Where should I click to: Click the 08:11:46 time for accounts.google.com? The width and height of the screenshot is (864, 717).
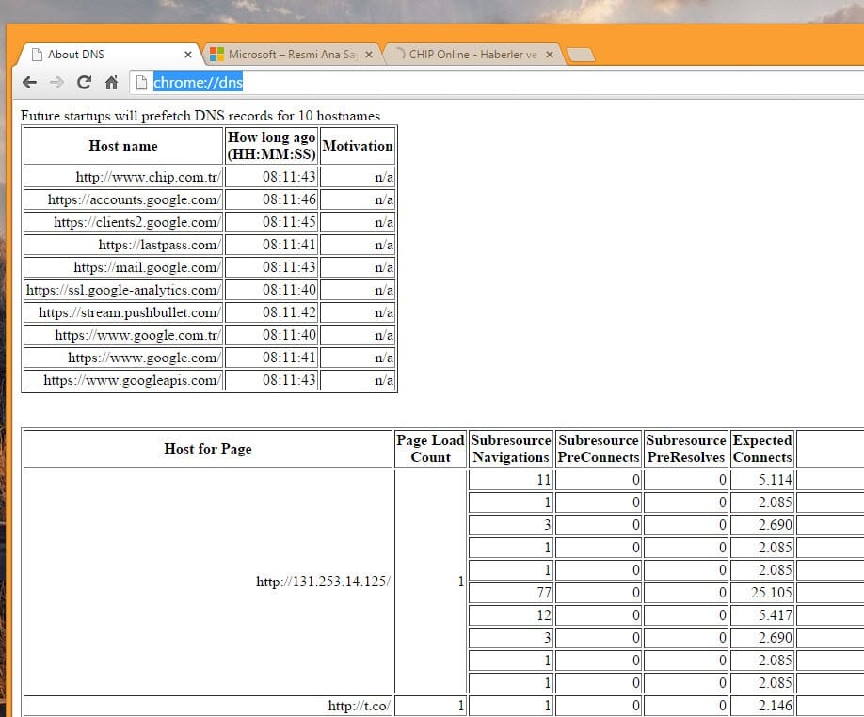click(x=272, y=199)
